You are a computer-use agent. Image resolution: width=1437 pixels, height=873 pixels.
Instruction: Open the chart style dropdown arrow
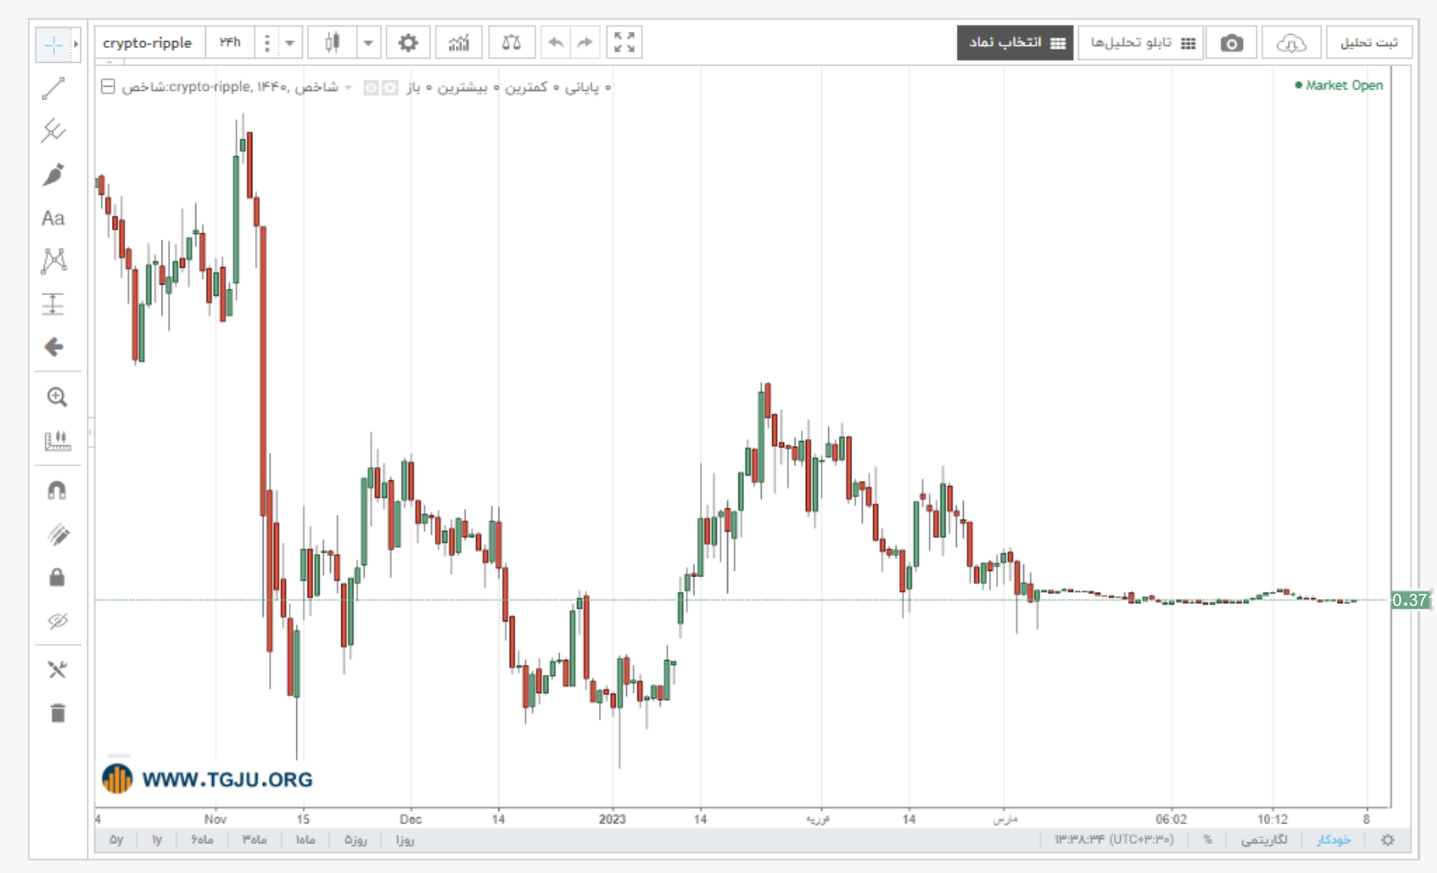[368, 42]
